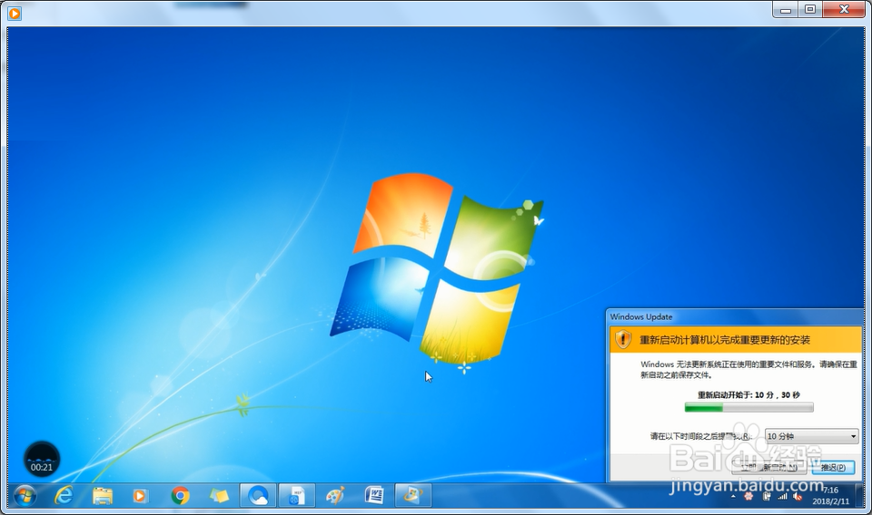872x515 pixels.
Task: Click the muted volume tray icon
Action: 798,496
